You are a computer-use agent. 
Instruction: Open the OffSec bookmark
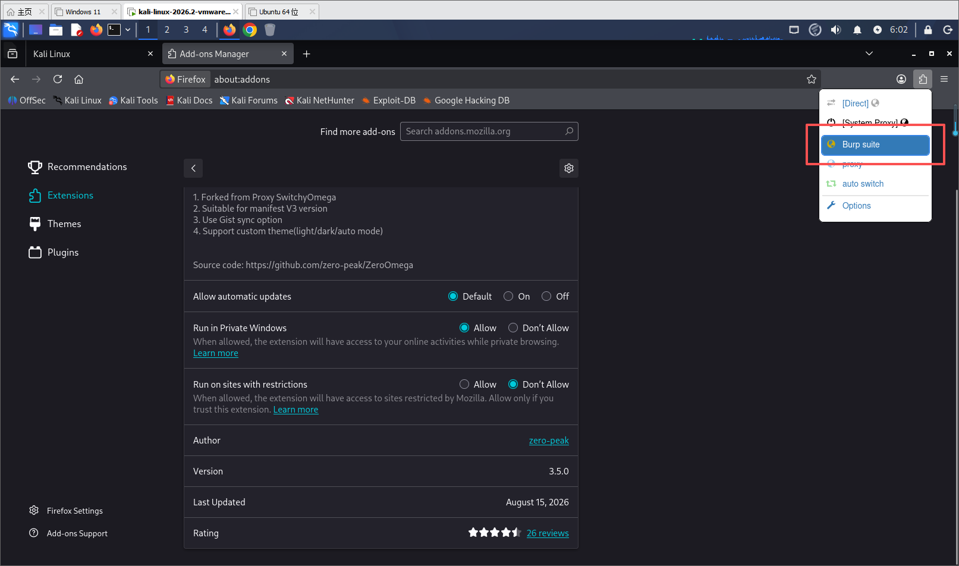pyautogui.click(x=27, y=100)
